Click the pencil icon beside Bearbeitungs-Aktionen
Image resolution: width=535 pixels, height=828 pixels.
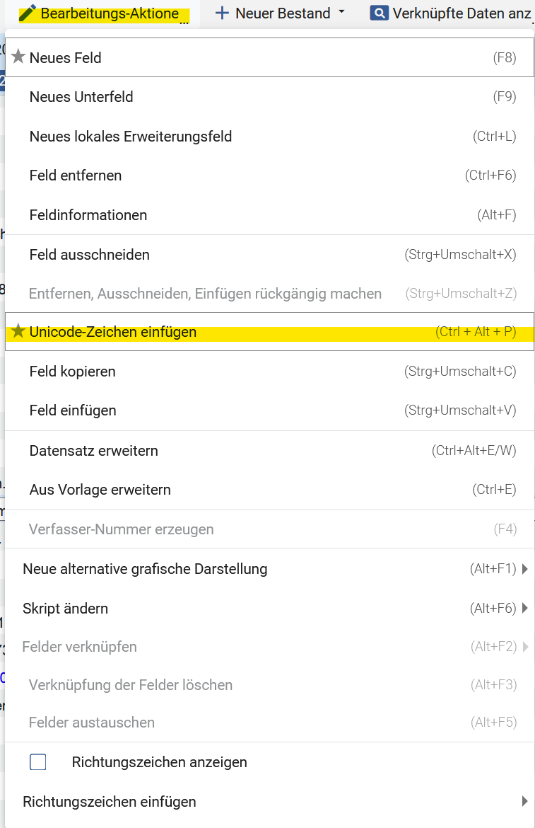[x=28, y=13]
